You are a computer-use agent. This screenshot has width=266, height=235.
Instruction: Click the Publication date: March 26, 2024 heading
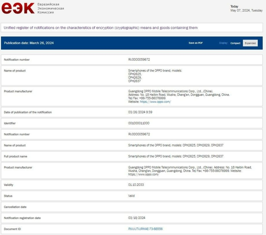pos(29,43)
